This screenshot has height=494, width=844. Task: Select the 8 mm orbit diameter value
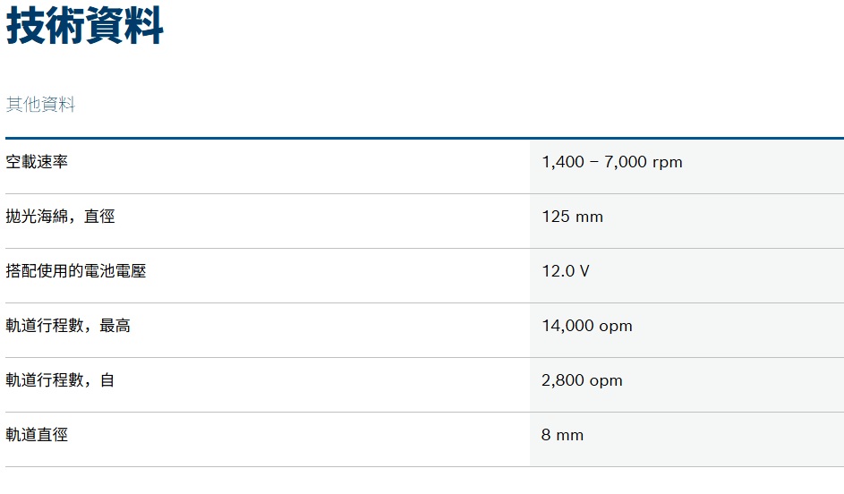(x=562, y=435)
